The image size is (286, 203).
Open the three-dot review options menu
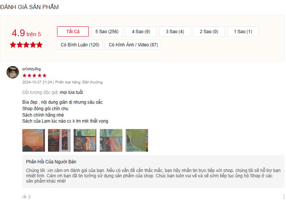(284, 197)
